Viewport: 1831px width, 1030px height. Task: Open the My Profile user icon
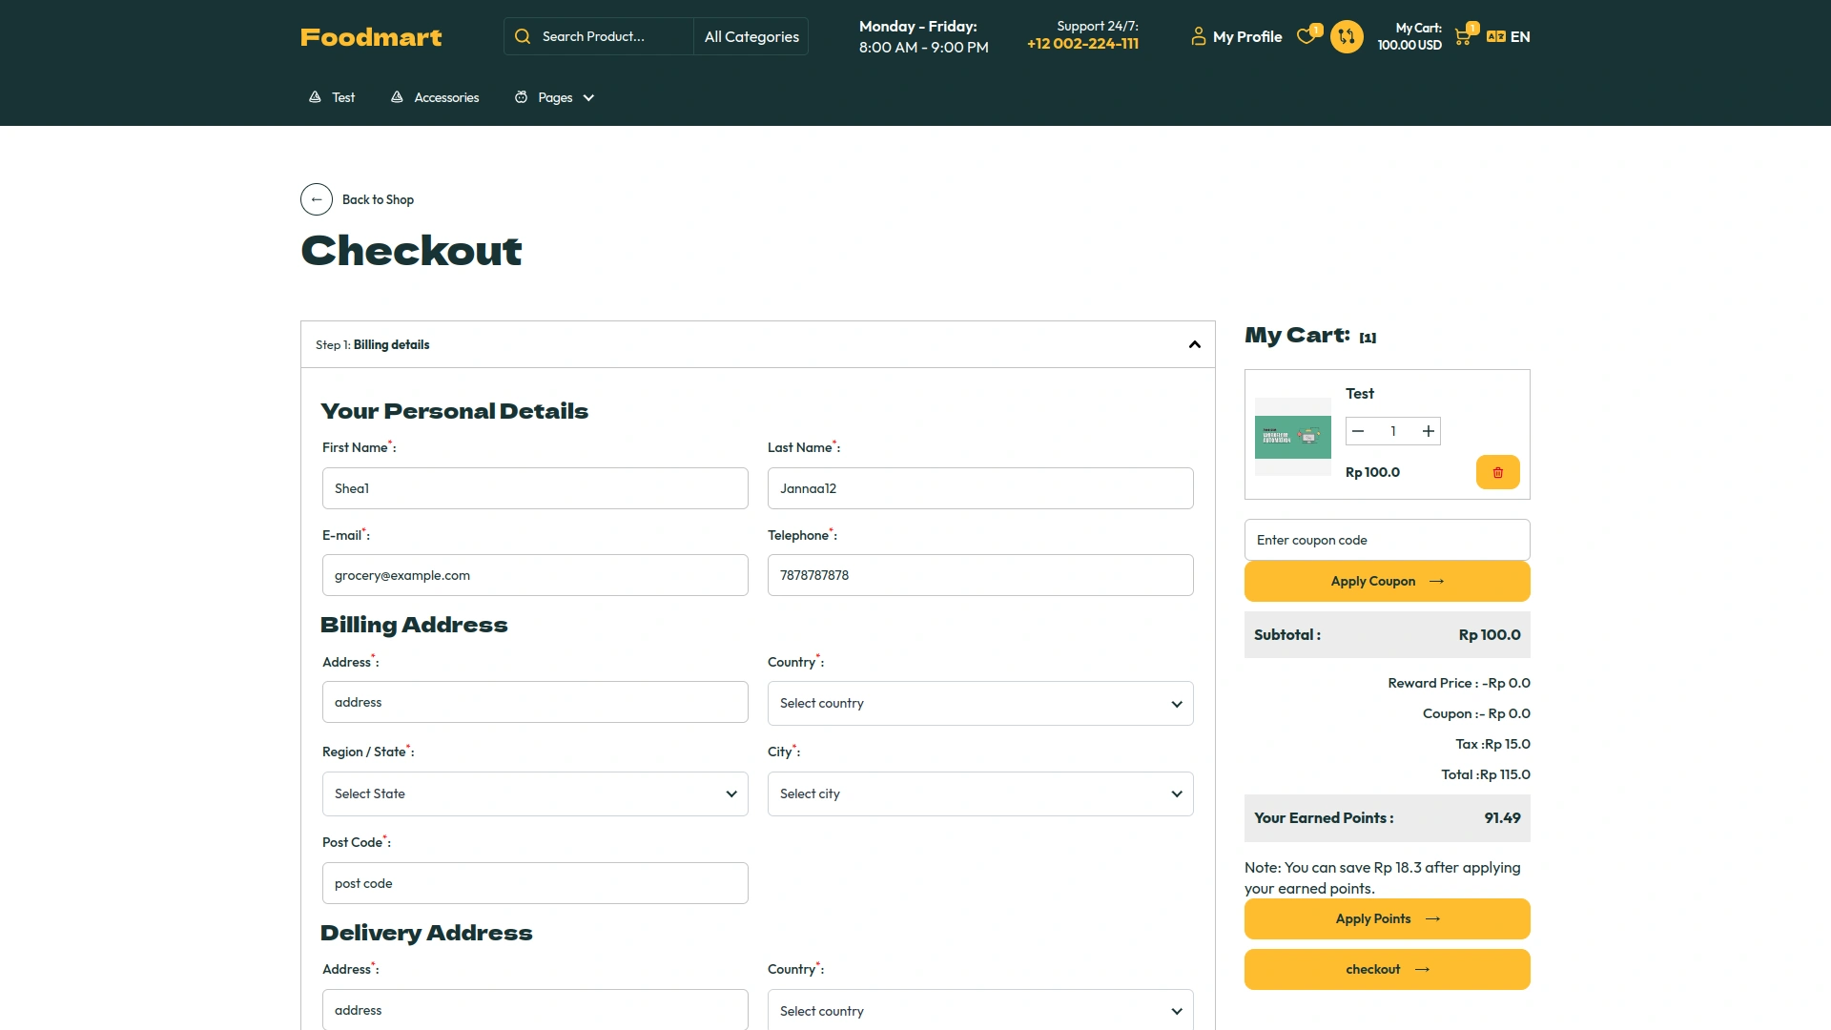1199,37
